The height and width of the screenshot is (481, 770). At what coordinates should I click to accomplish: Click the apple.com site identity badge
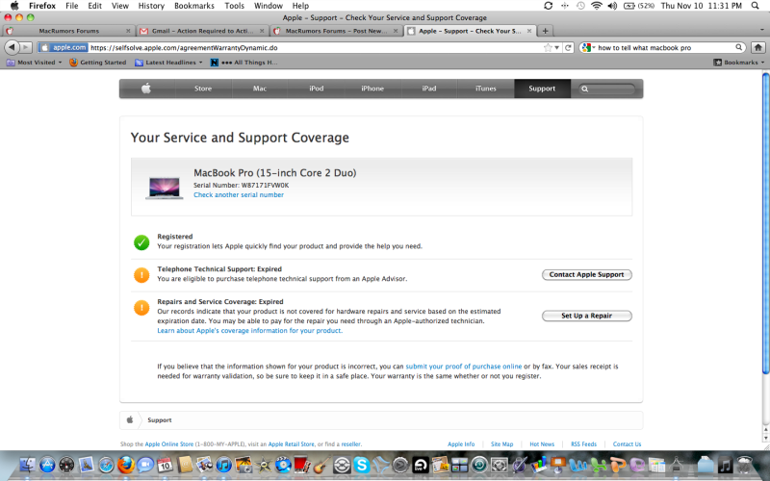[x=64, y=47]
